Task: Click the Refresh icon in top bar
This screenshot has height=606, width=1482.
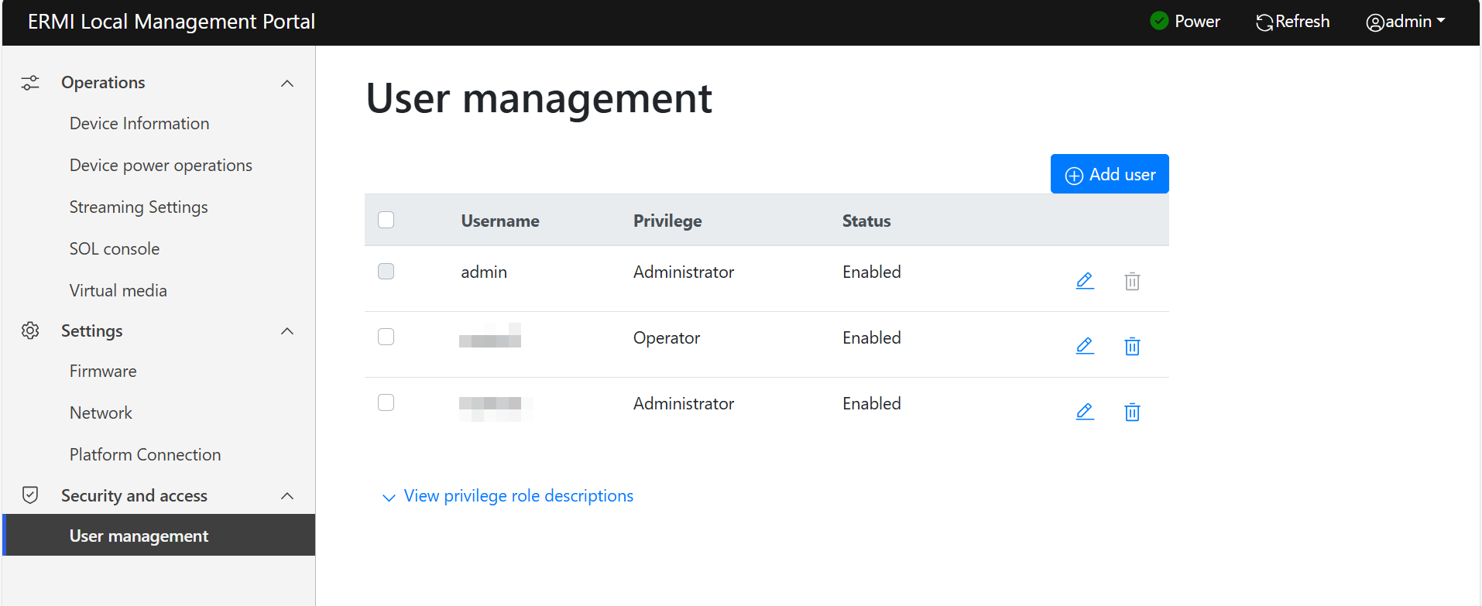Action: [x=1264, y=22]
